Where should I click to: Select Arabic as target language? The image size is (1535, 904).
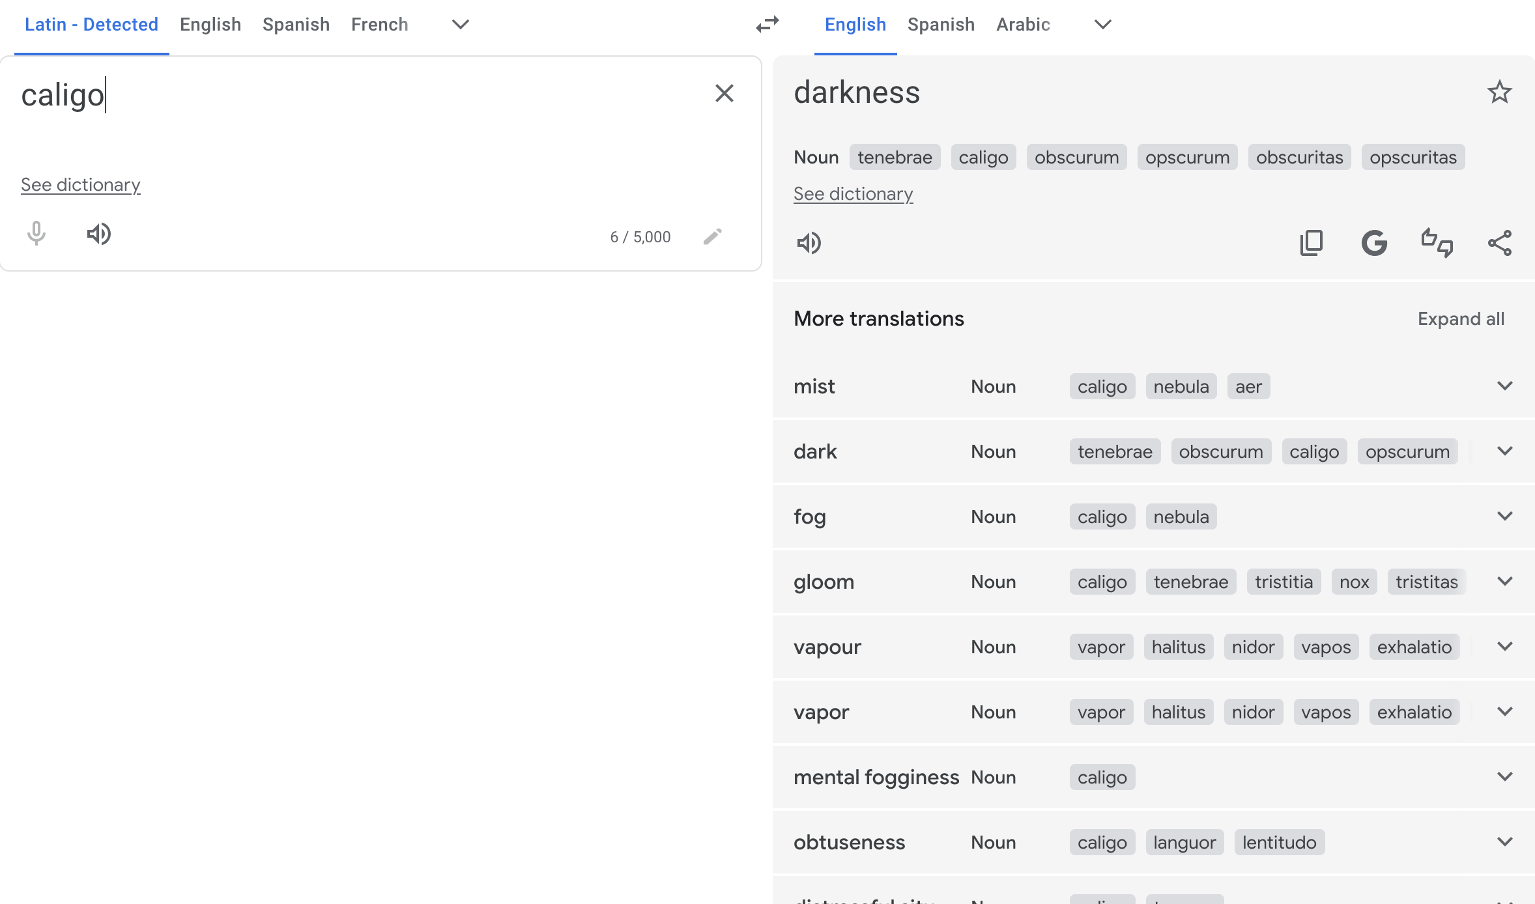(x=1022, y=25)
